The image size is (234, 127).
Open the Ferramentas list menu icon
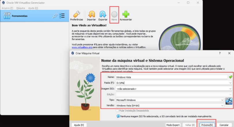[62, 16]
